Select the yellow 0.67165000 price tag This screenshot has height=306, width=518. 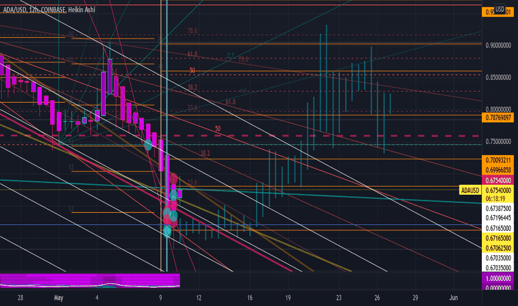pyautogui.click(x=498, y=238)
